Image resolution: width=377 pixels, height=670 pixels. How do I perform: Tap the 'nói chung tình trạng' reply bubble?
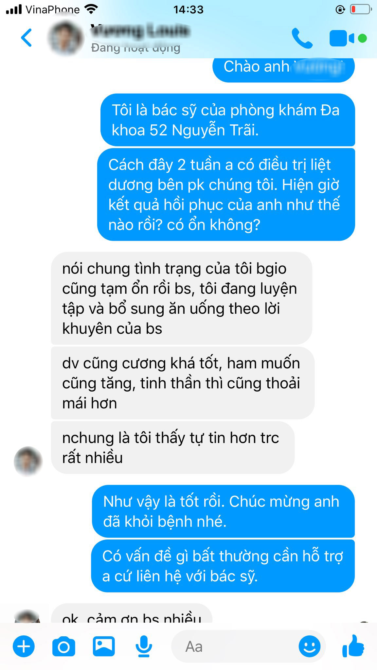(182, 298)
